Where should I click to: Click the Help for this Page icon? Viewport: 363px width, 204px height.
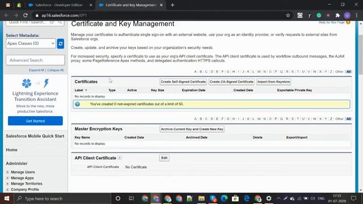(x=348, y=23)
